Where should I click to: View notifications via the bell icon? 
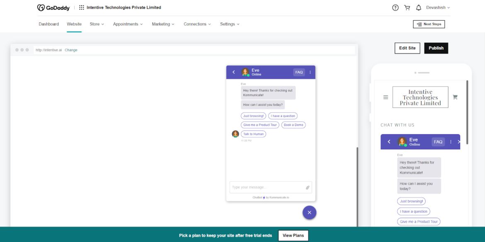419,7
